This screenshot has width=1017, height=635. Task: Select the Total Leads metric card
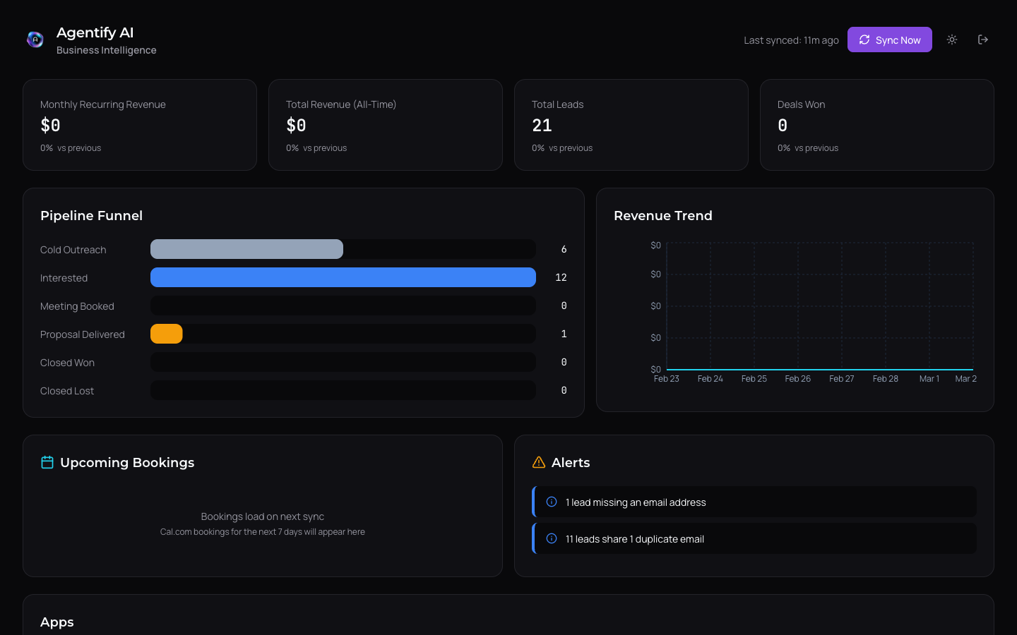tap(631, 125)
